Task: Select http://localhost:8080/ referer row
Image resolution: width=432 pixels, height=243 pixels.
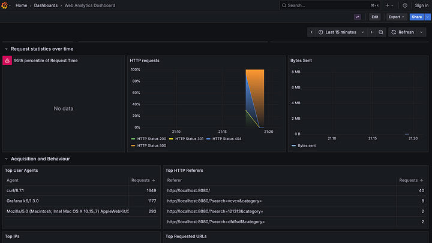Action: [296, 190]
